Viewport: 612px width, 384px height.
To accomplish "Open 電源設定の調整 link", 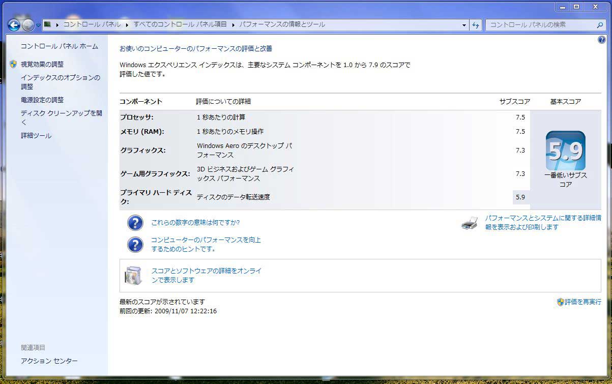I will tap(42, 100).
